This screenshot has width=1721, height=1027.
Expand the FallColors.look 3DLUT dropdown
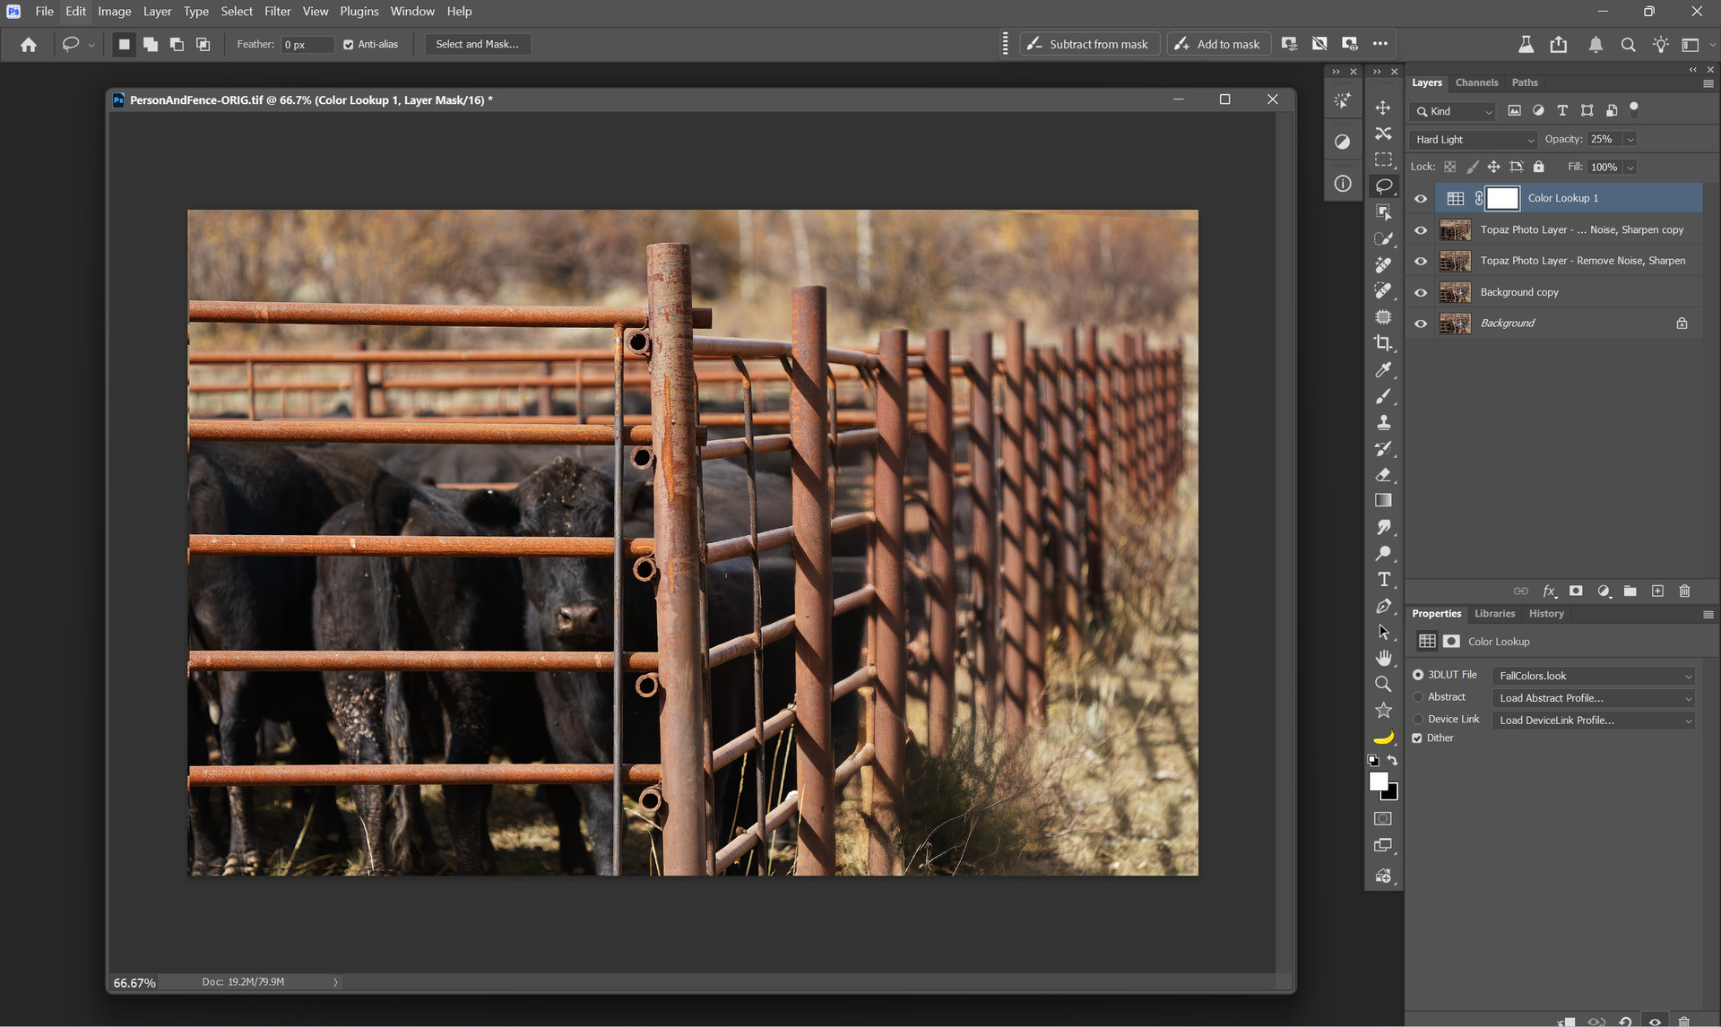pos(1593,676)
